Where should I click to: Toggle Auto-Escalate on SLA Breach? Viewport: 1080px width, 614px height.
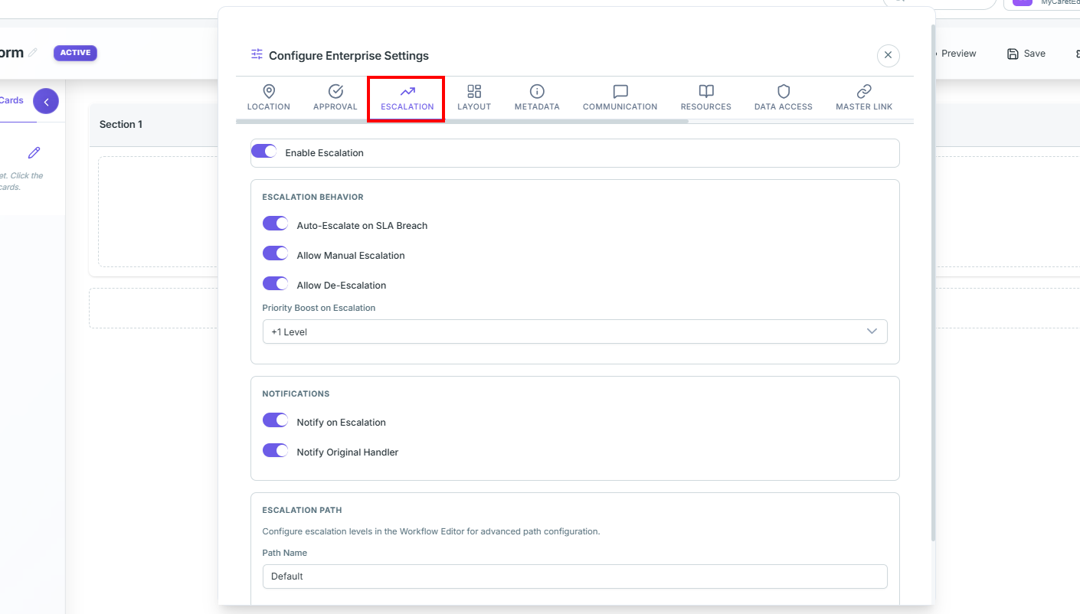coord(275,224)
